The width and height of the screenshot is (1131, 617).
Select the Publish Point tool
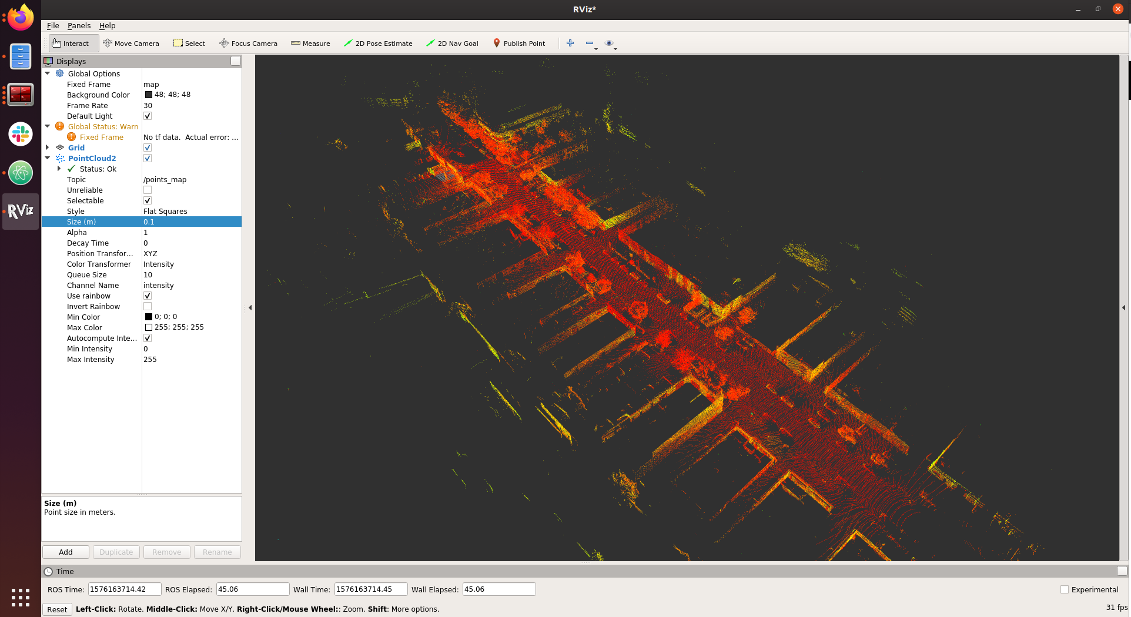(x=519, y=43)
